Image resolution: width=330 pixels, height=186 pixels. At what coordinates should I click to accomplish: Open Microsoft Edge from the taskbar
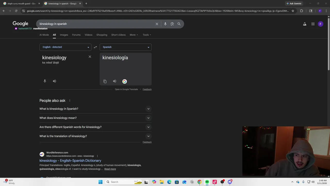tap(169, 182)
